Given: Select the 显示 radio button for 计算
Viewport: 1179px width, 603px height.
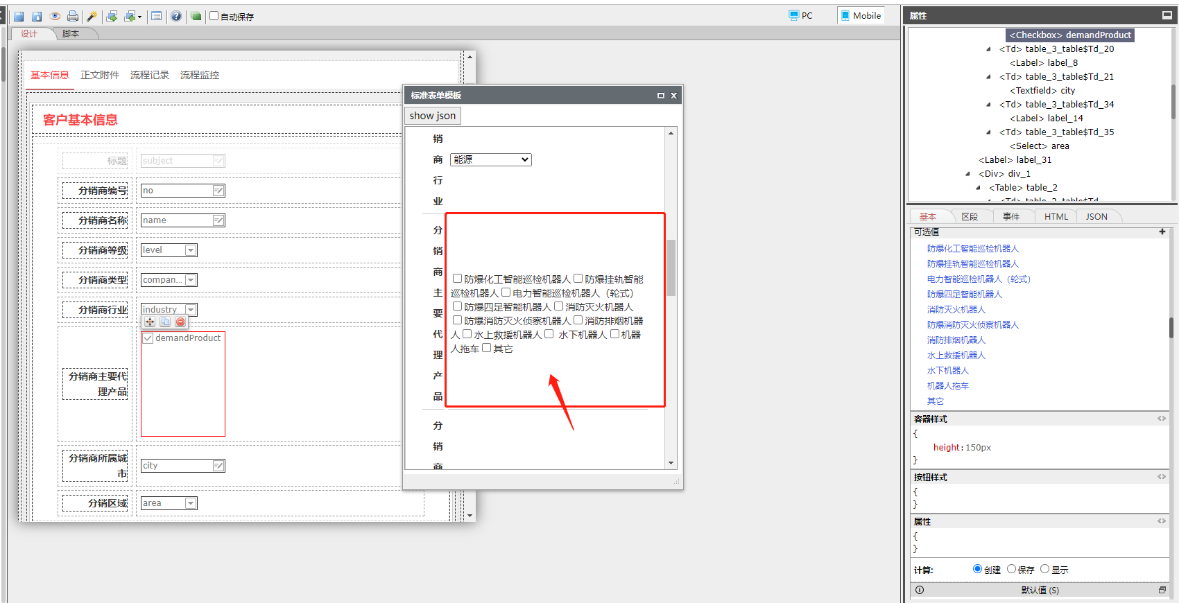Looking at the screenshot, I should (1045, 569).
